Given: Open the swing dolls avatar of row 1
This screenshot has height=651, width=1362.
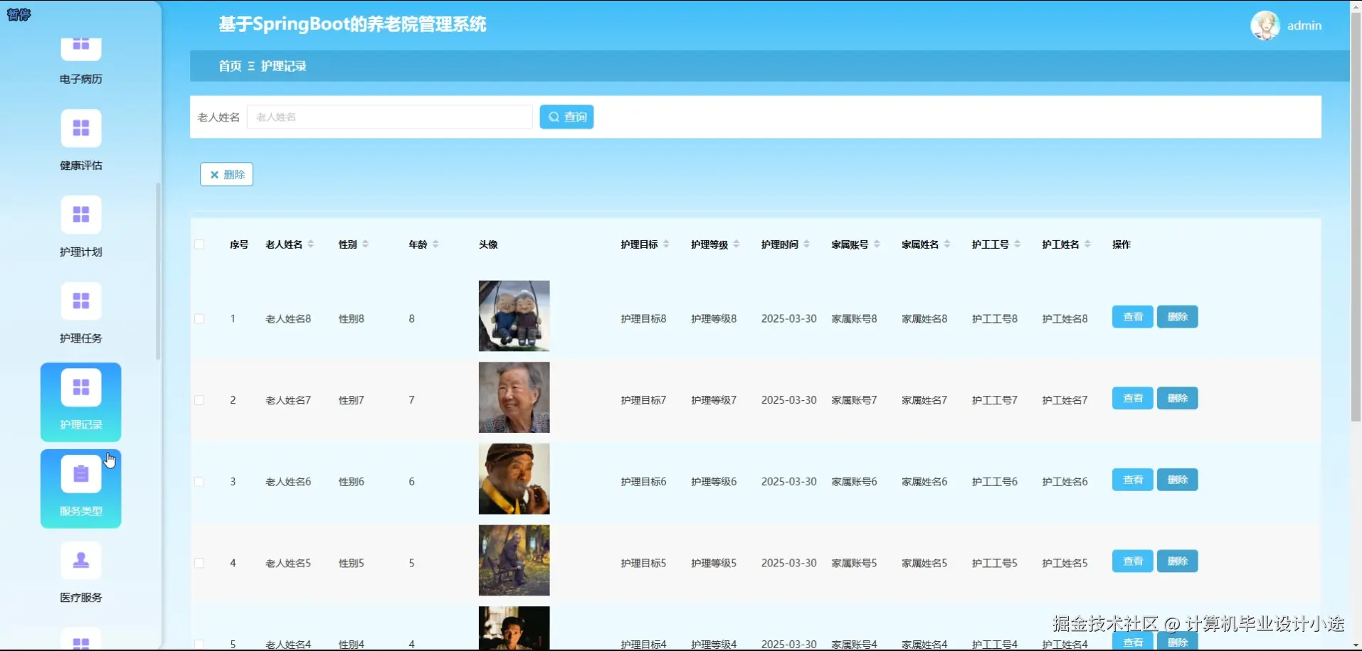Looking at the screenshot, I should click(x=514, y=316).
